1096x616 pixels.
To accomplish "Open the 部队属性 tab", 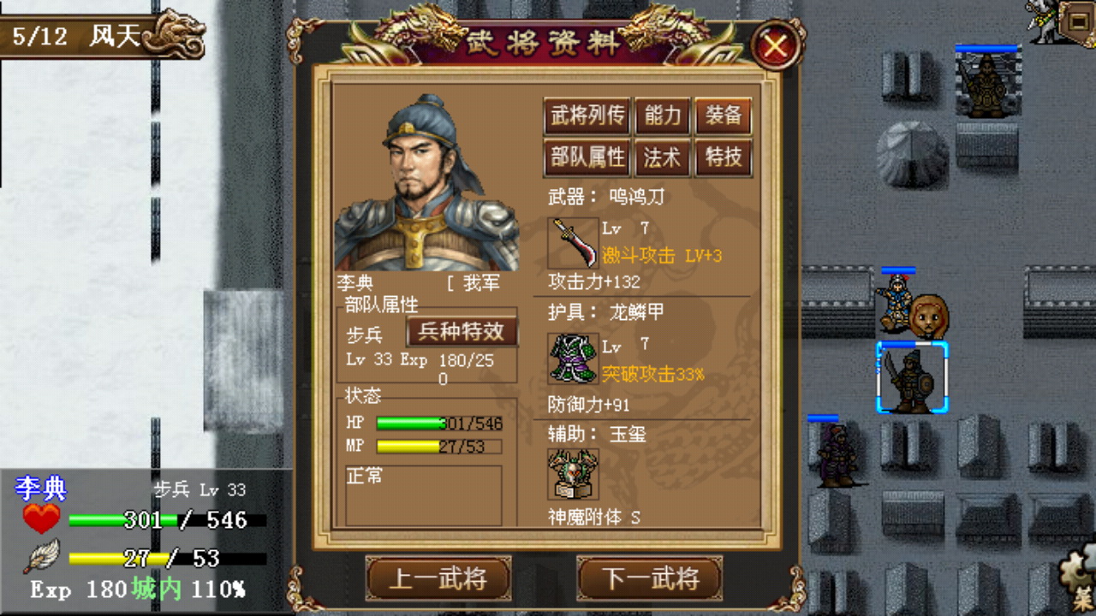I will point(587,158).
